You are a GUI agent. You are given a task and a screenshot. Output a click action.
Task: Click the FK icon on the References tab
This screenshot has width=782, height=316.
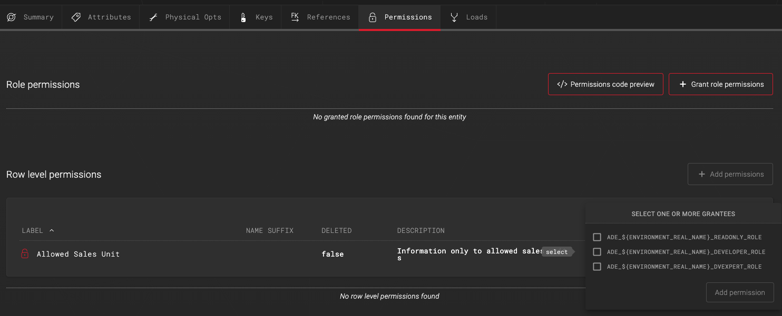pos(295,16)
